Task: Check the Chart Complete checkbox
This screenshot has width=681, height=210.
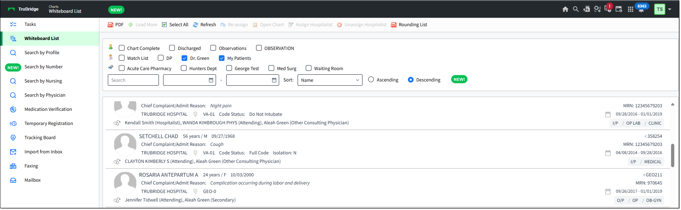Action: [x=122, y=48]
